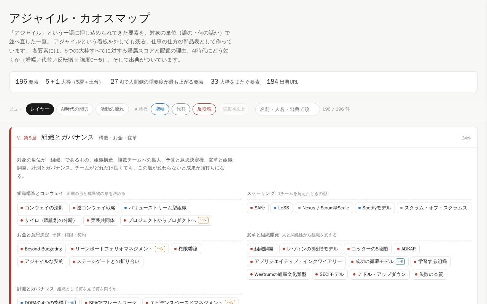Open the 逆コンウェイ戦略 chip
The width and height of the screenshot is (487, 304).
coord(94,208)
